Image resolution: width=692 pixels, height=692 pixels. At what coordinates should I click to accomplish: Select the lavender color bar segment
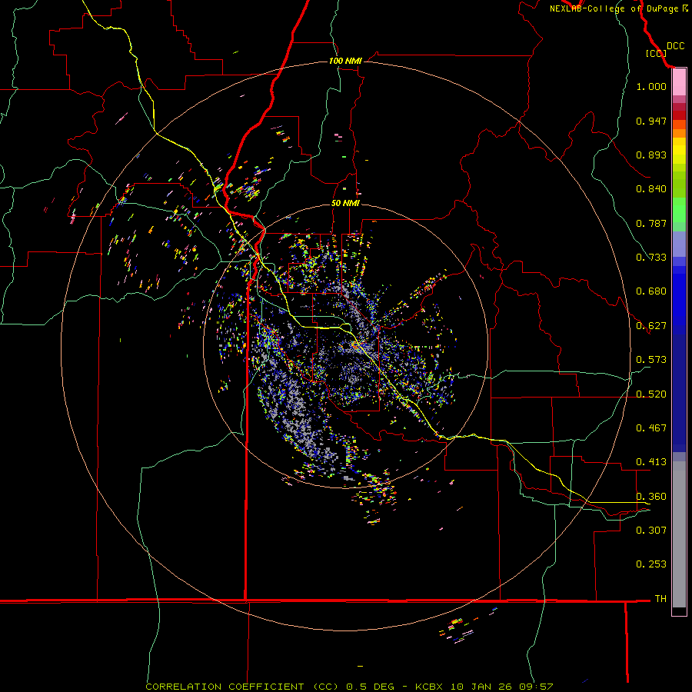coord(679,244)
